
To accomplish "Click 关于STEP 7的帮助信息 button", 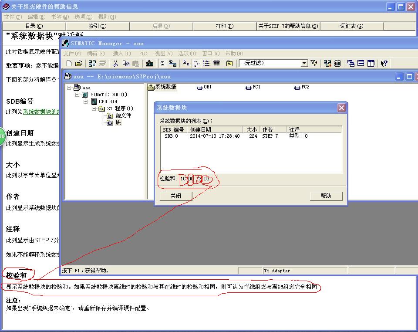I will tap(288, 26).
